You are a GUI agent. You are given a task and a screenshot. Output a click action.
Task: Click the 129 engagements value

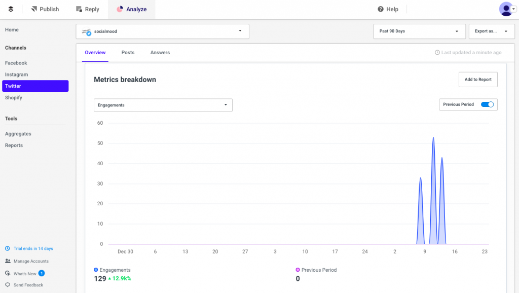100,279
